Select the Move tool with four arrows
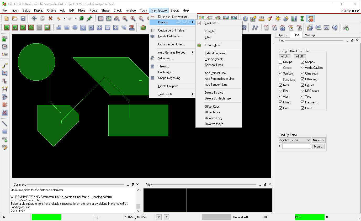Viewport: 361px width, 221px height. click(34, 19)
